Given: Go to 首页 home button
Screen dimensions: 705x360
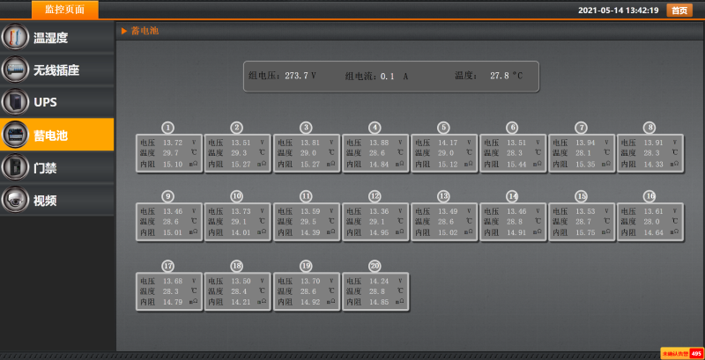Looking at the screenshot, I should 678,11.
